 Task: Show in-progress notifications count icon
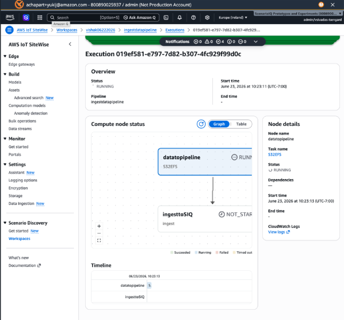[240, 42]
